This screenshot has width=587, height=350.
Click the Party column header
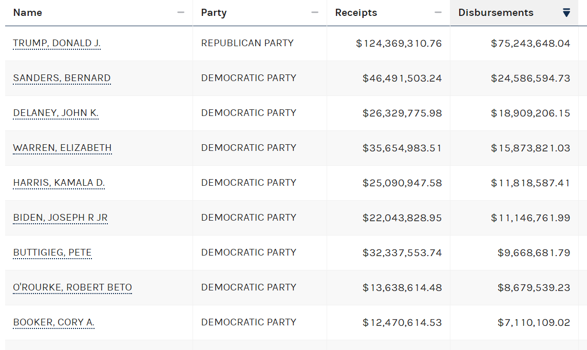click(x=214, y=13)
